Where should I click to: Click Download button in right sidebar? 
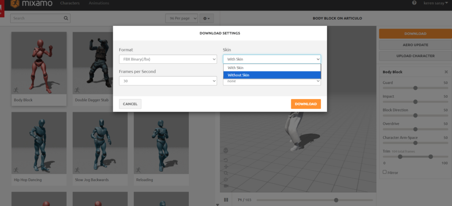pyautogui.click(x=415, y=33)
